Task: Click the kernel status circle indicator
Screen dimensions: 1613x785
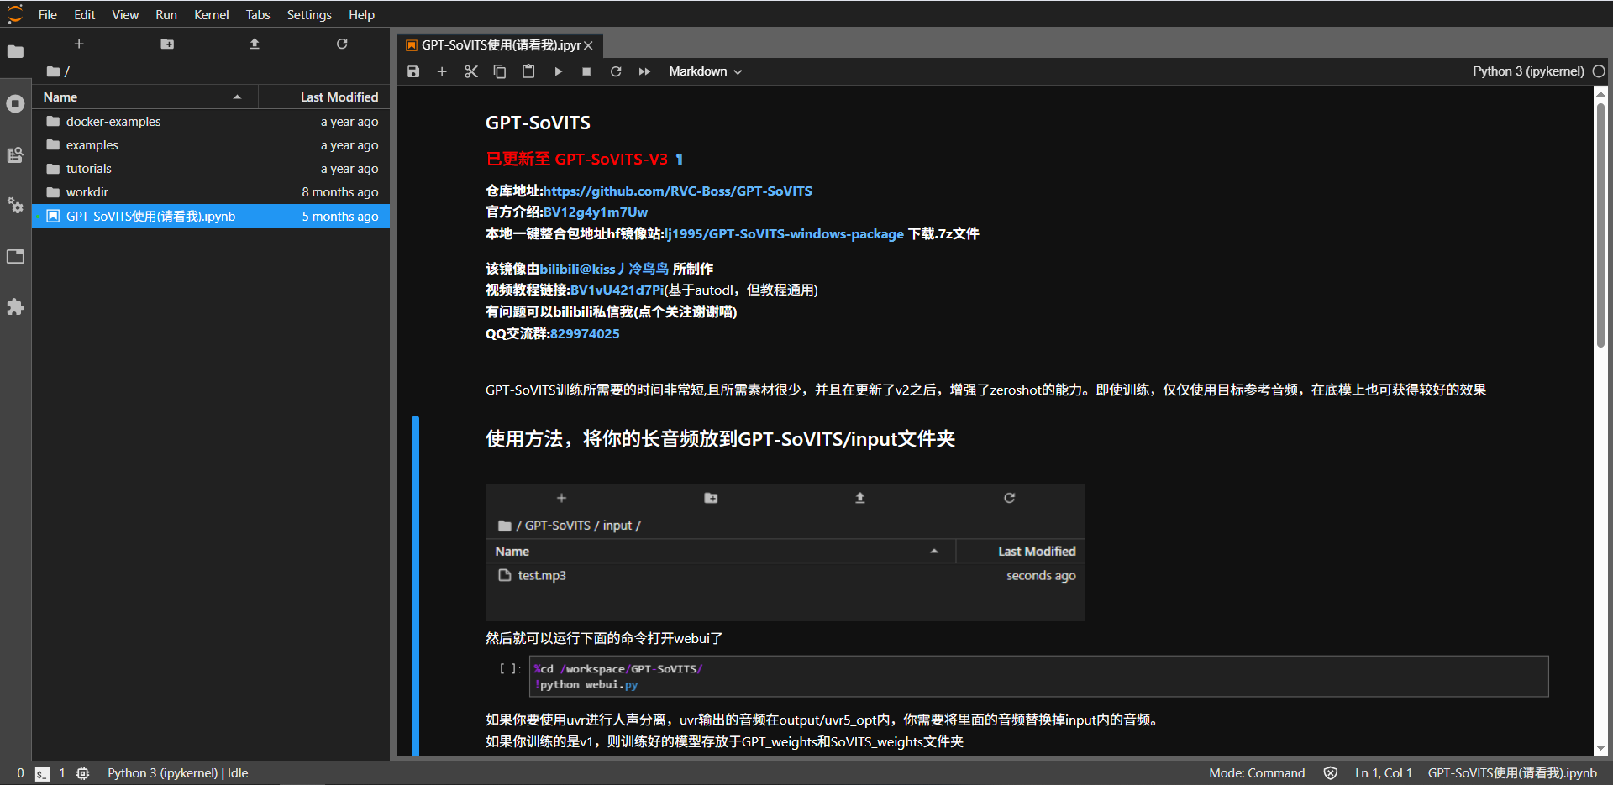Action: click(1599, 71)
